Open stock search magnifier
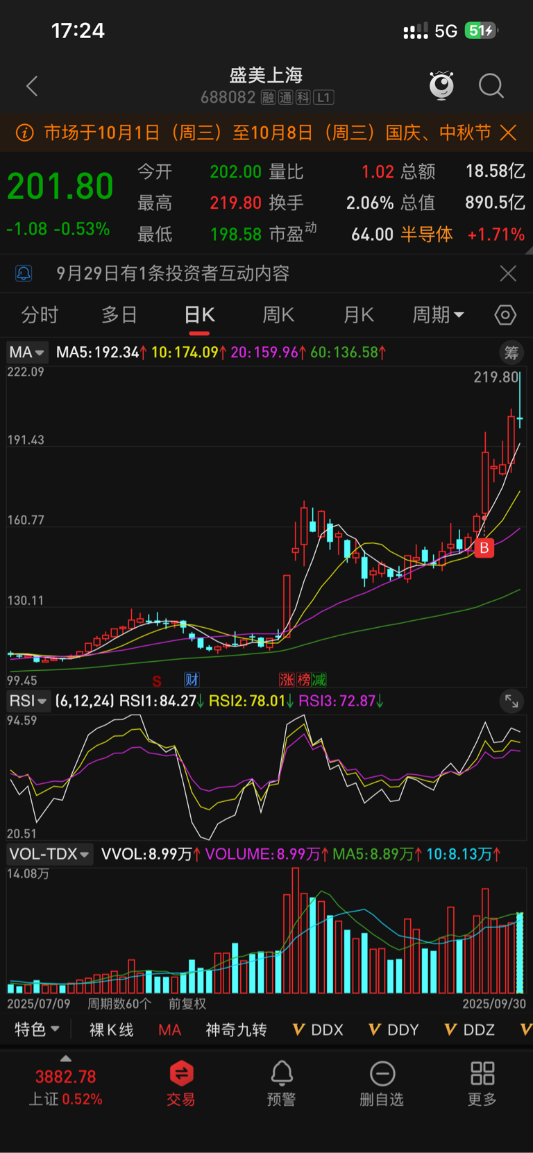Viewport: 533px width, 1153px height. pyautogui.click(x=491, y=86)
